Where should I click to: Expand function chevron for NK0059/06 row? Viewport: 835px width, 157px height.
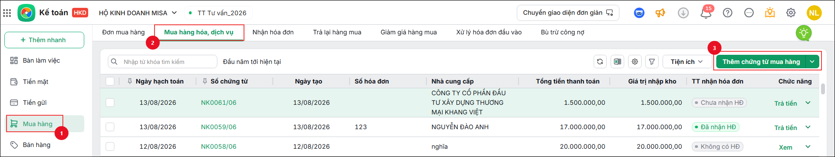[x=808, y=127]
